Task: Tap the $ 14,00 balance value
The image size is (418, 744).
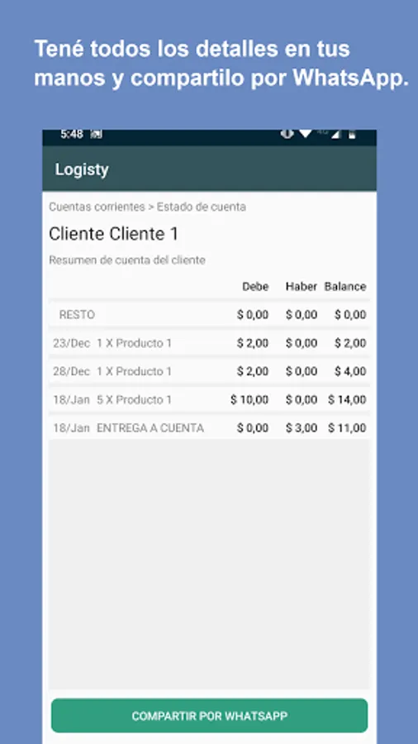Action: click(x=347, y=399)
